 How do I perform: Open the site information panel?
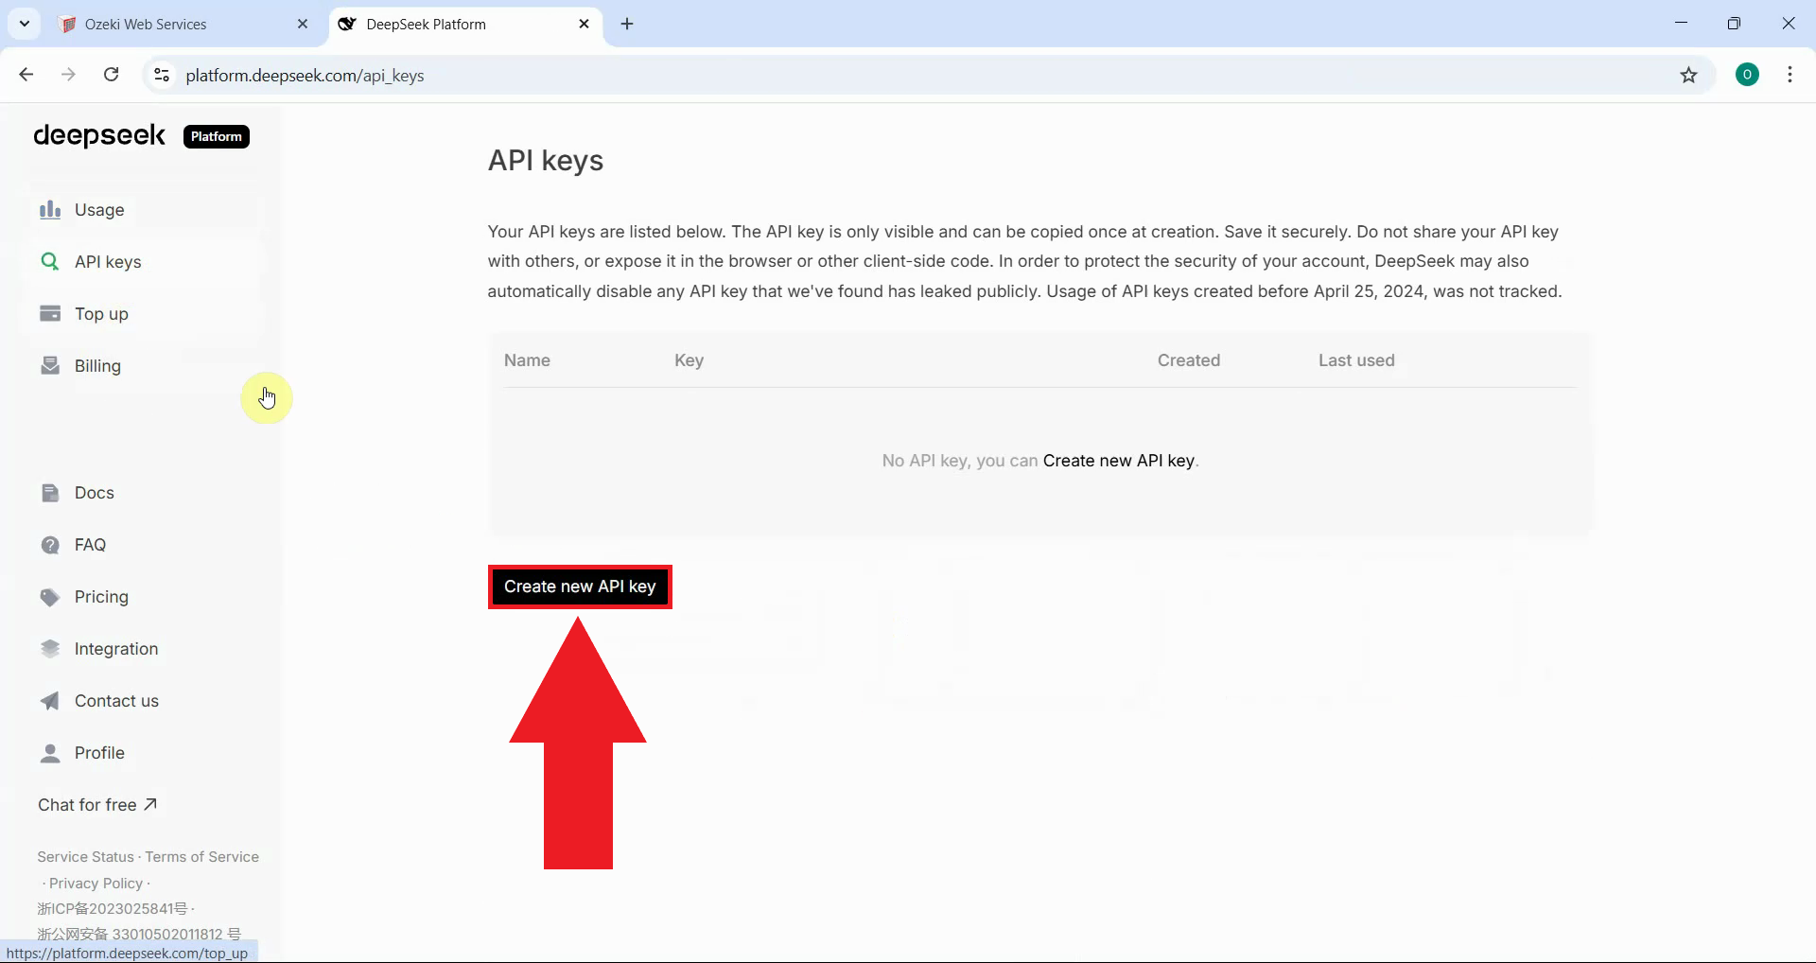(161, 76)
